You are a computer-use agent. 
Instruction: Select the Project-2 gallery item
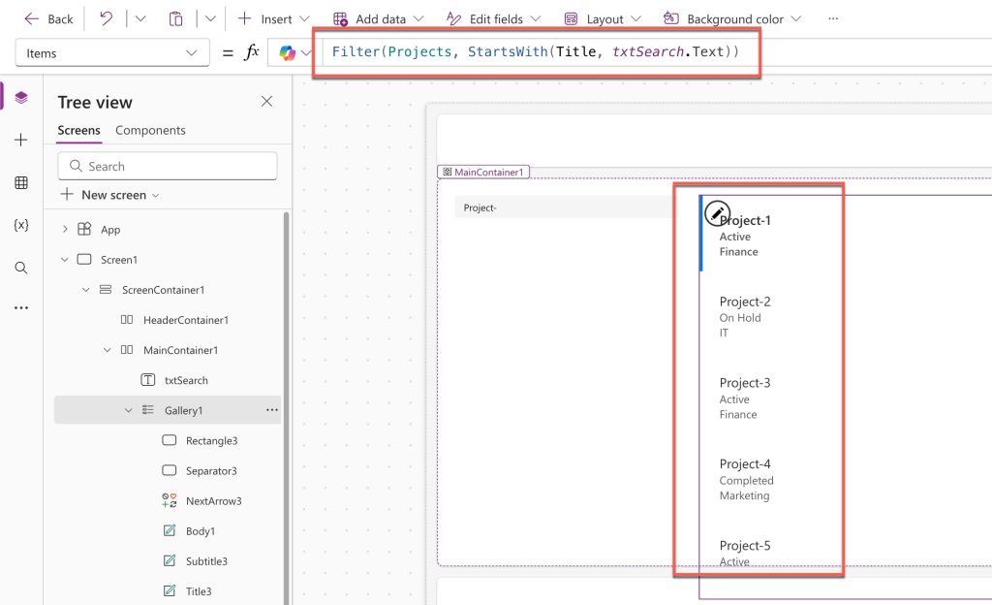pyautogui.click(x=745, y=302)
